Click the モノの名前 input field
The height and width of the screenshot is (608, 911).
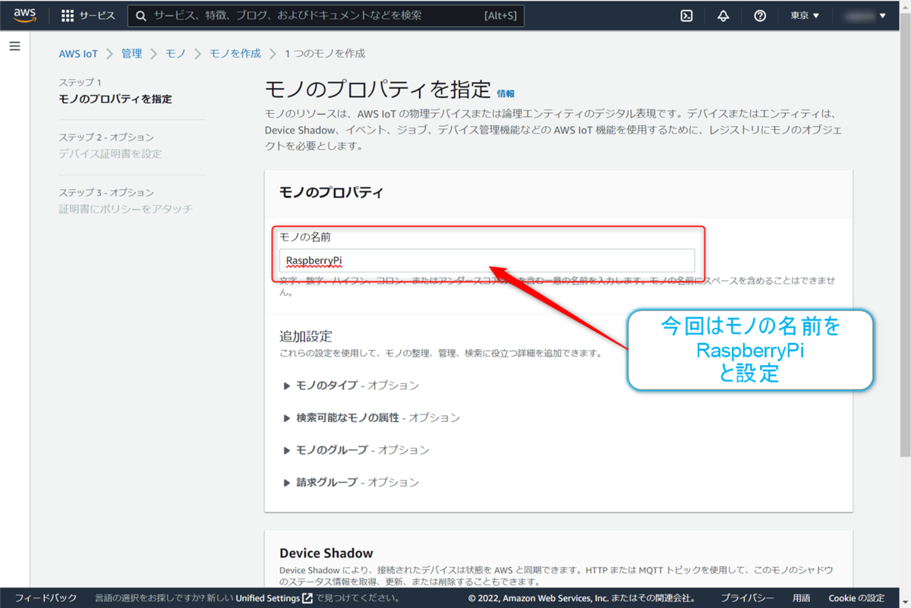tap(487, 260)
